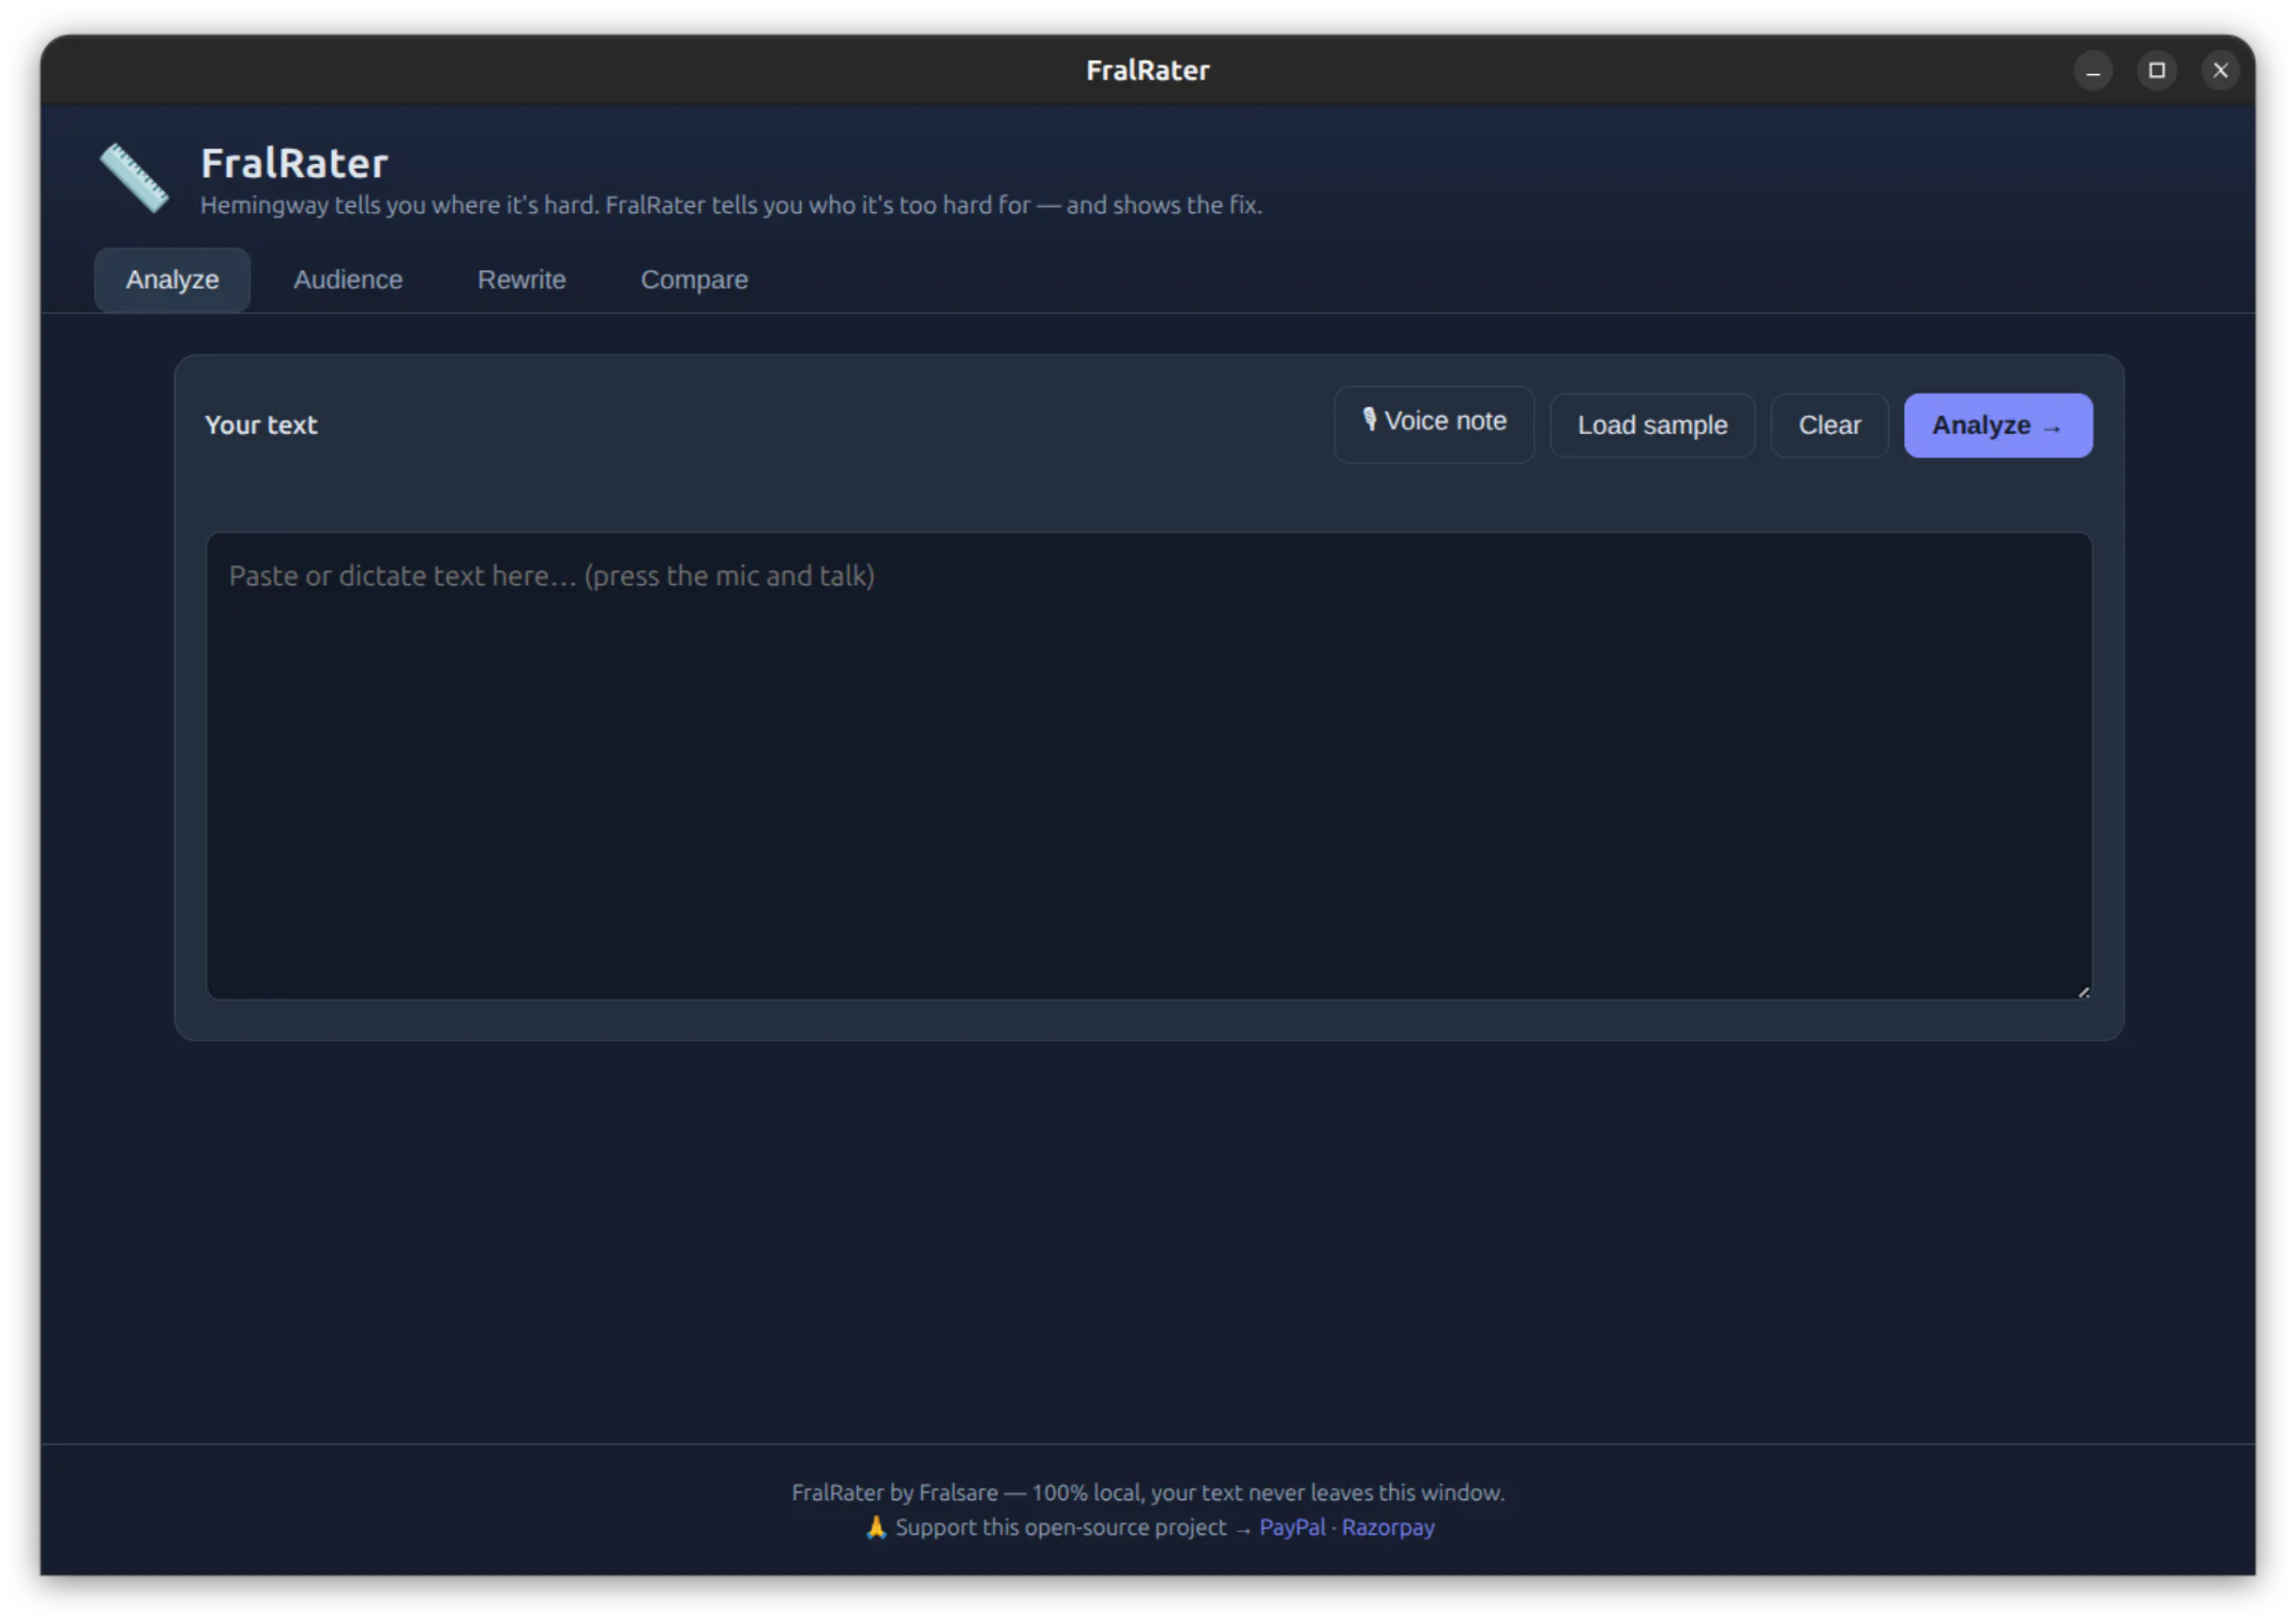
Task: Click the textarea resize grip corner
Action: click(x=2082, y=991)
